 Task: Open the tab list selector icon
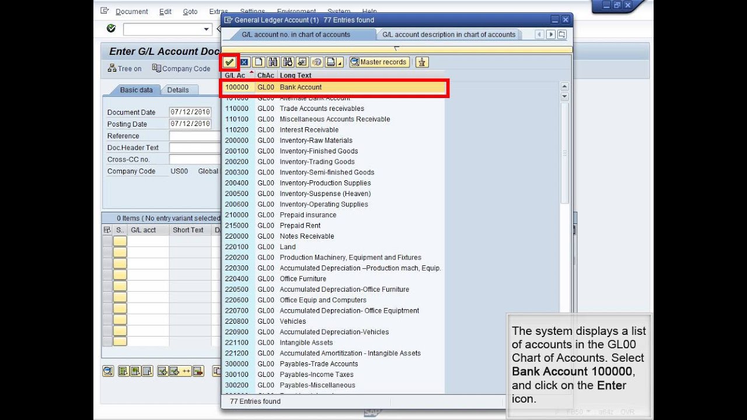click(561, 34)
